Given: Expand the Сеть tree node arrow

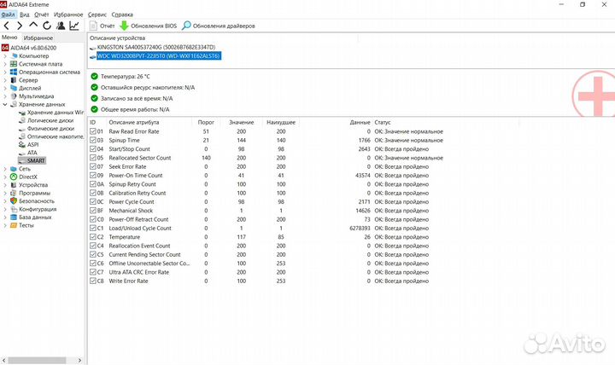Looking at the screenshot, I should coord(5,169).
